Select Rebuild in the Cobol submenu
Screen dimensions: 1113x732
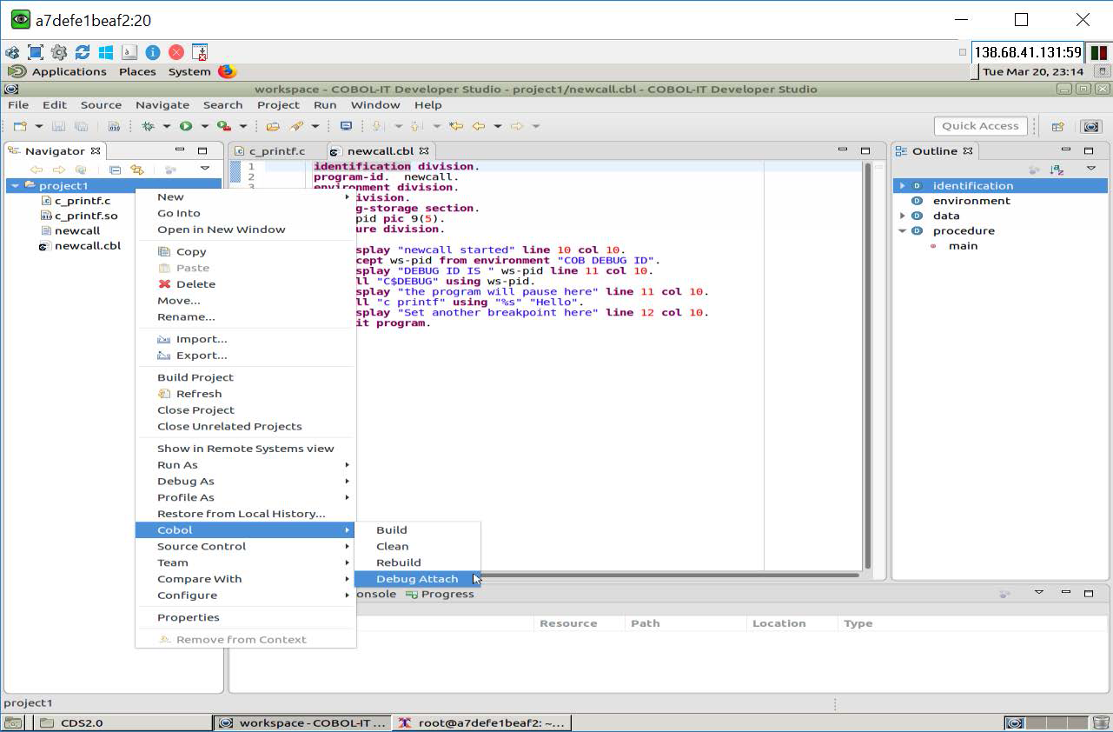[399, 562]
